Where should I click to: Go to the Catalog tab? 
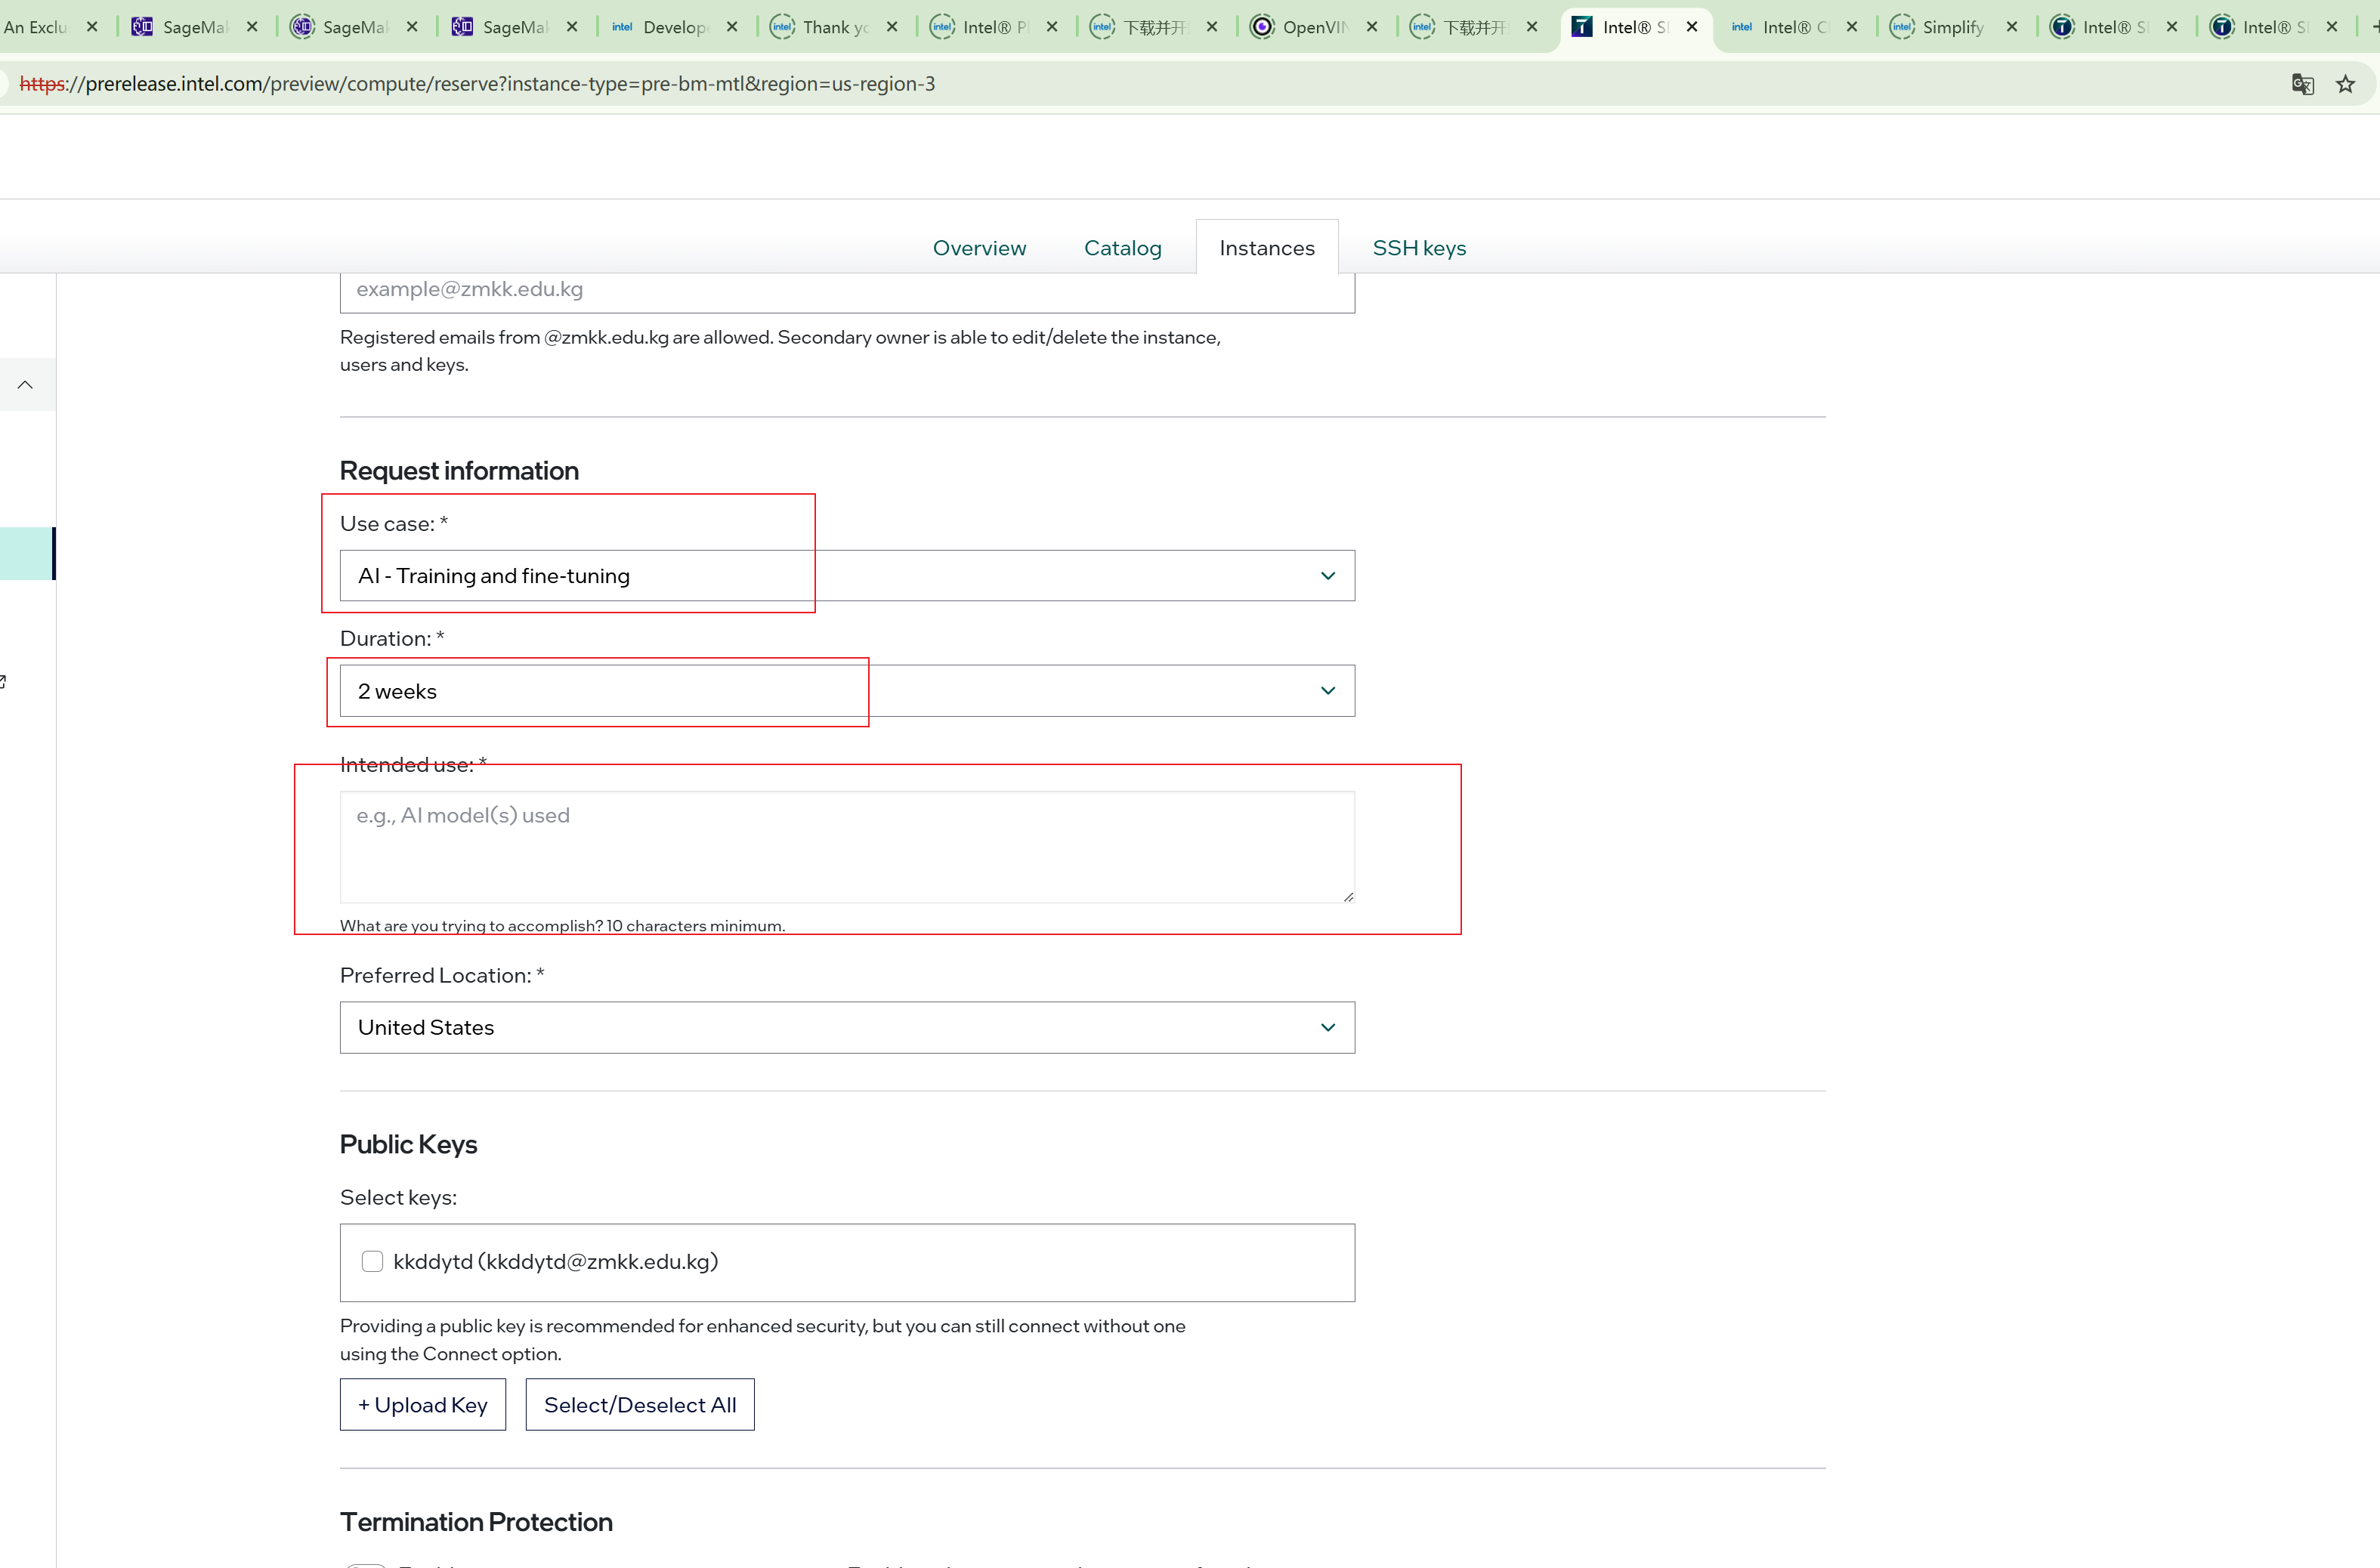1123,248
